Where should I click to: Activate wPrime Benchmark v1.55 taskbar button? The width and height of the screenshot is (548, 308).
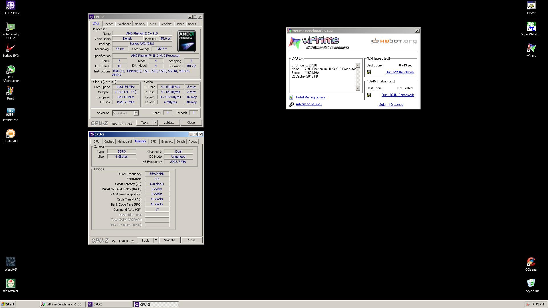63,304
